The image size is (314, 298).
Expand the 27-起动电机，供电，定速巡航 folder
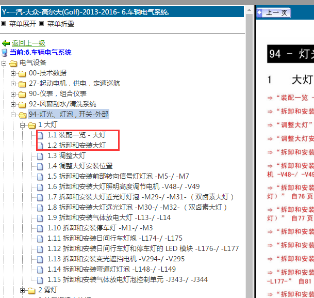click(x=13, y=84)
